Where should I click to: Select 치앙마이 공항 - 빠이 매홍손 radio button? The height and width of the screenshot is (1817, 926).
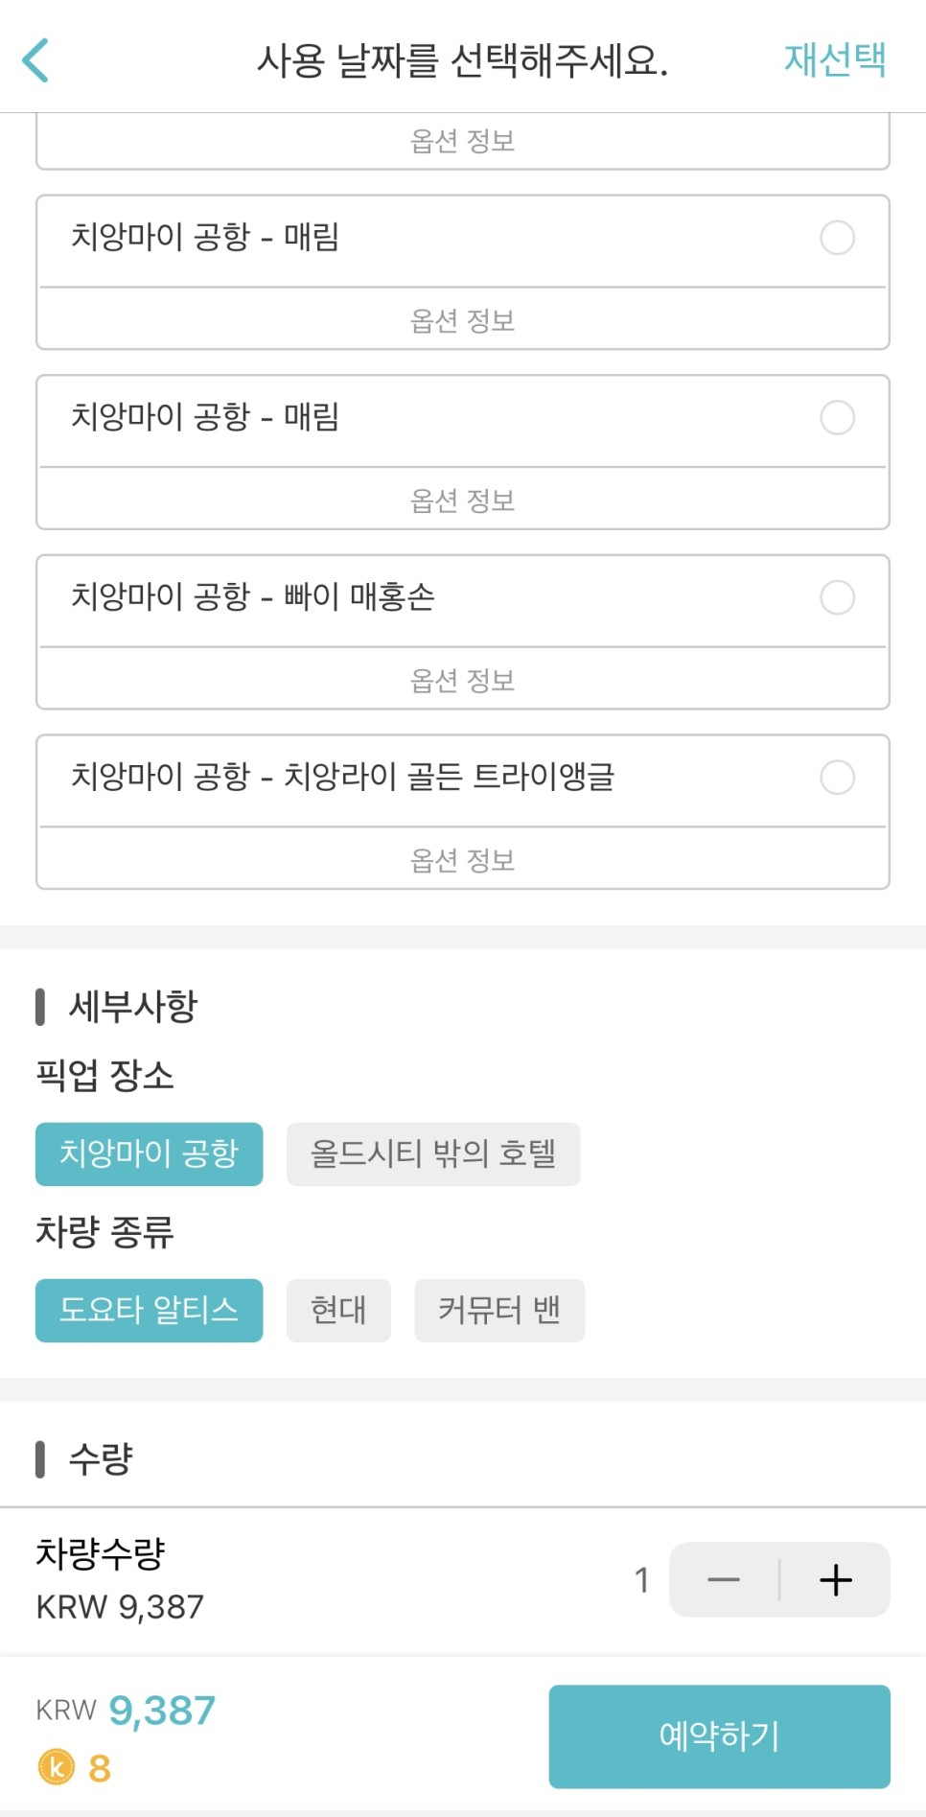[x=837, y=597]
